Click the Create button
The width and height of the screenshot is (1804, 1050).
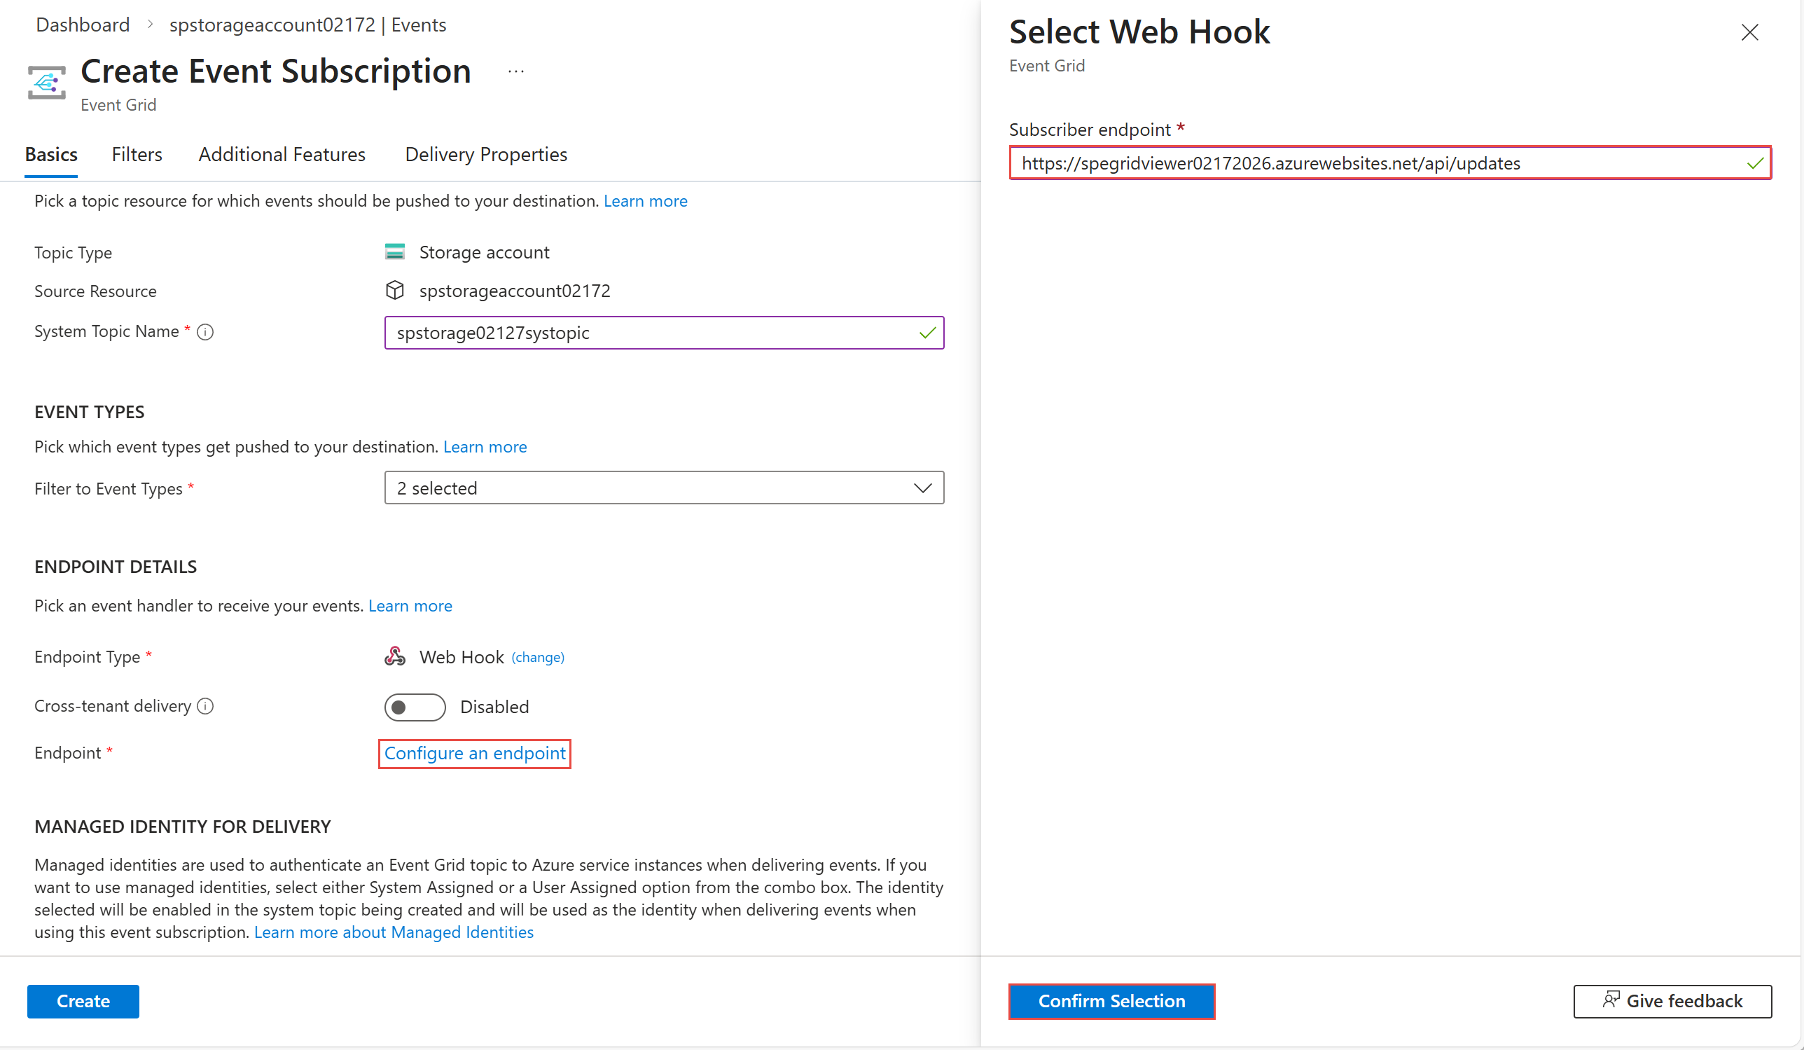click(83, 1001)
